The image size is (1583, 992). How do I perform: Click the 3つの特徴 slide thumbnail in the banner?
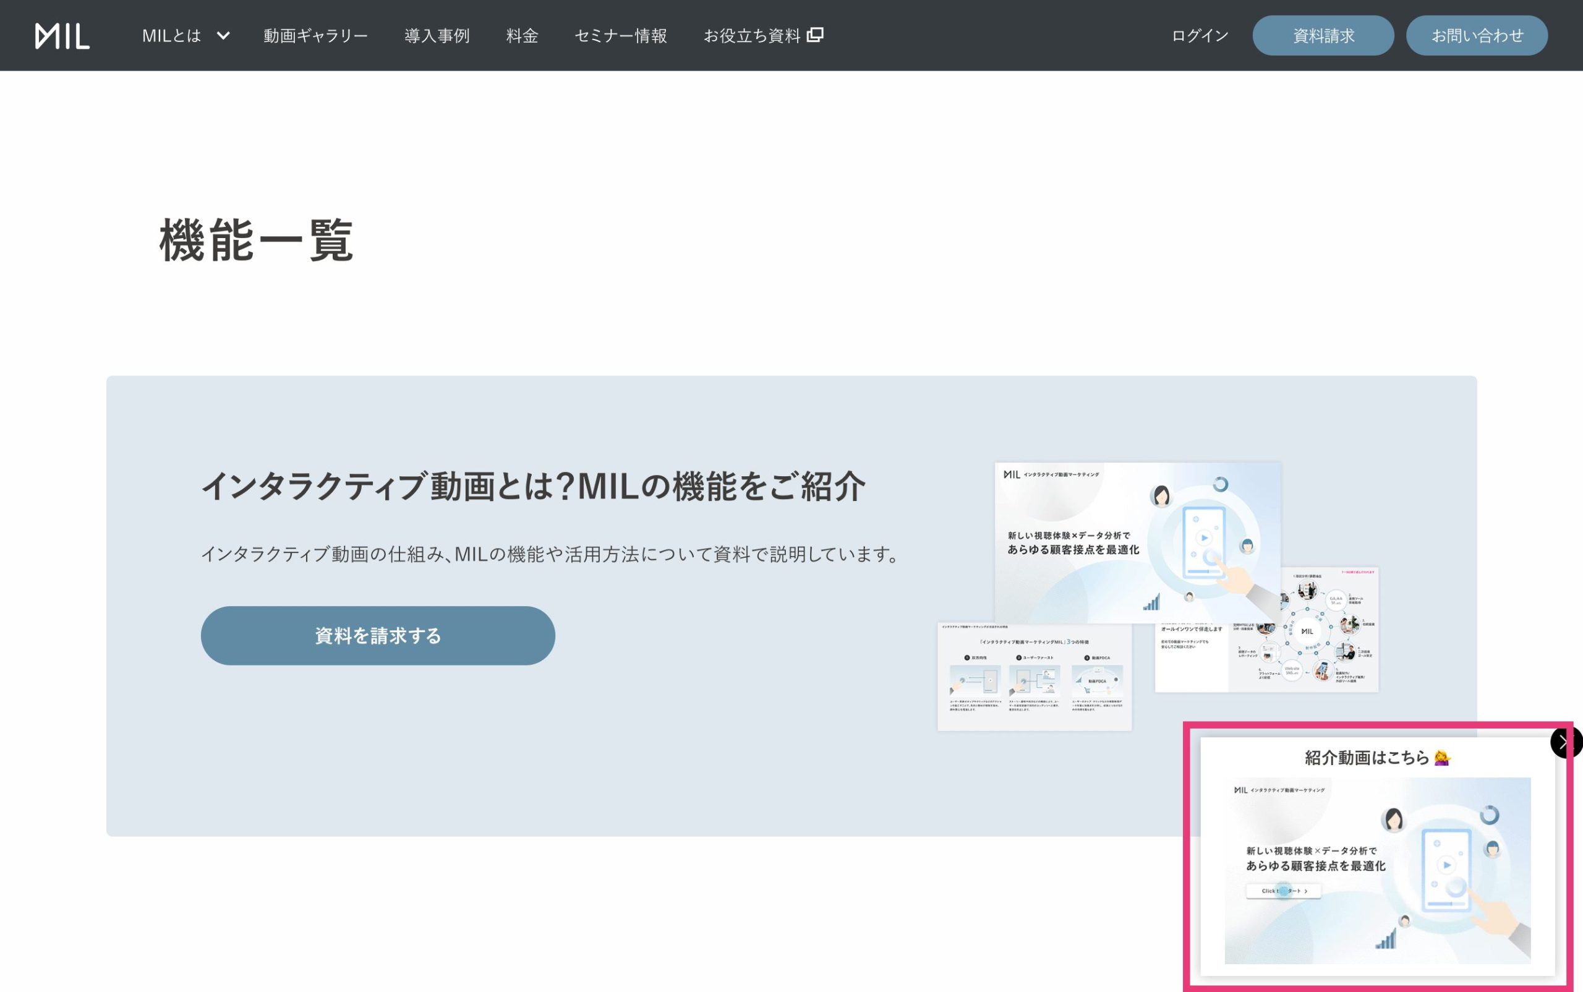(1035, 677)
